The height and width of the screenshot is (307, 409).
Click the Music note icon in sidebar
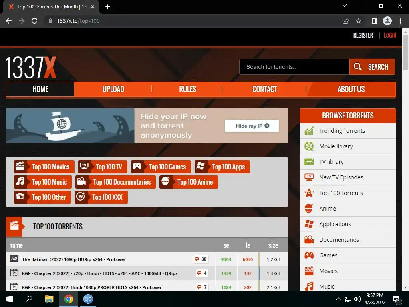tap(309, 286)
